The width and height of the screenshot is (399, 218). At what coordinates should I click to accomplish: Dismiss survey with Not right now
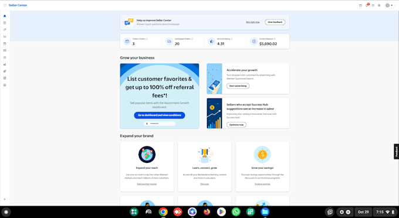point(253,22)
